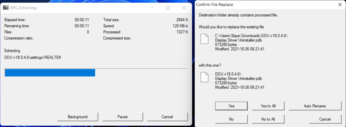Screen dimensions: 346x127
Task: Choose Yes to All in Confirm File Replace
Action: [x=268, y=106]
